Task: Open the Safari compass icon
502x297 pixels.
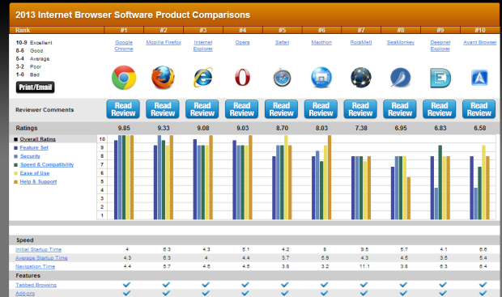Action: click(x=282, y=78)
